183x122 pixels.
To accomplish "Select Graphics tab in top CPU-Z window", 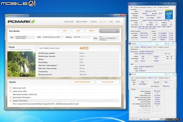I will coord(161,7).
